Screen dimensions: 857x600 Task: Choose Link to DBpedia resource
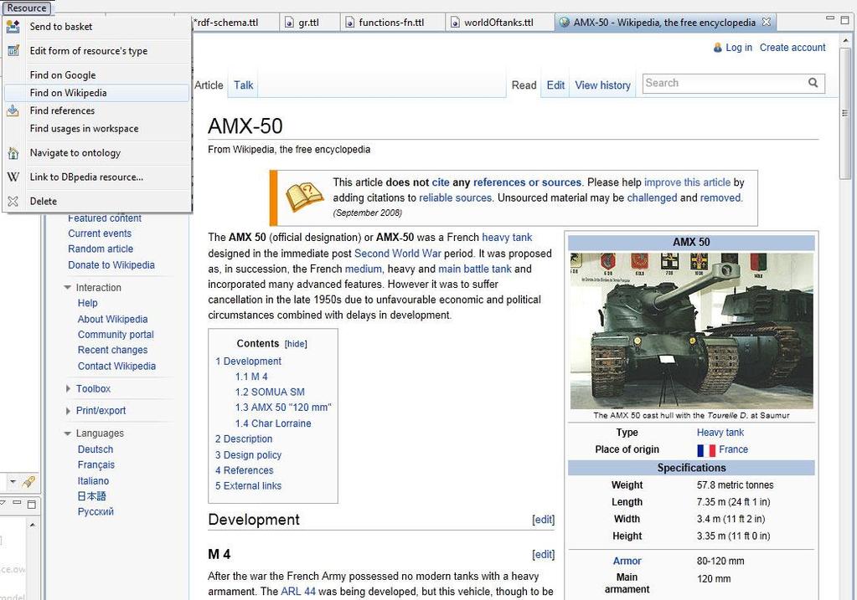pos(96,177)
